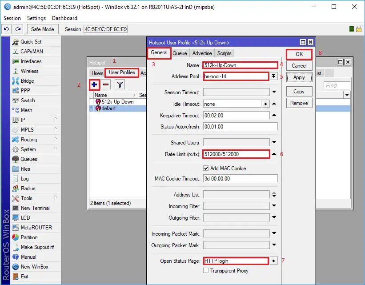
Task: Launch New WinBox
Action: pyautogui.click(x=36, y=267)
